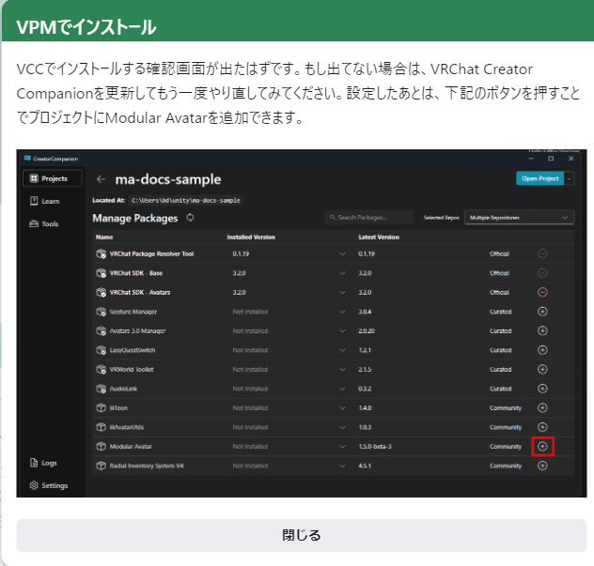Image resolution: width=594 pixels, height=566 pixels.
Task: Add Avatars 3.0 Manager with plus icon
Action: (x=542, y=330)
